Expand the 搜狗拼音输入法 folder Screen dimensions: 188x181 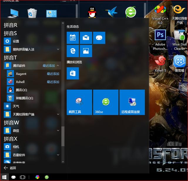(x=58, y=49)
